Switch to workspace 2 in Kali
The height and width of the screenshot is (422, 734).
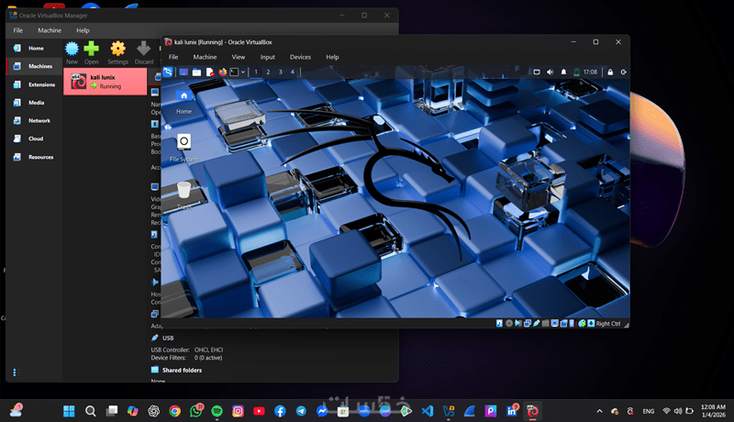pyautogui.click(x=268, y=72)
